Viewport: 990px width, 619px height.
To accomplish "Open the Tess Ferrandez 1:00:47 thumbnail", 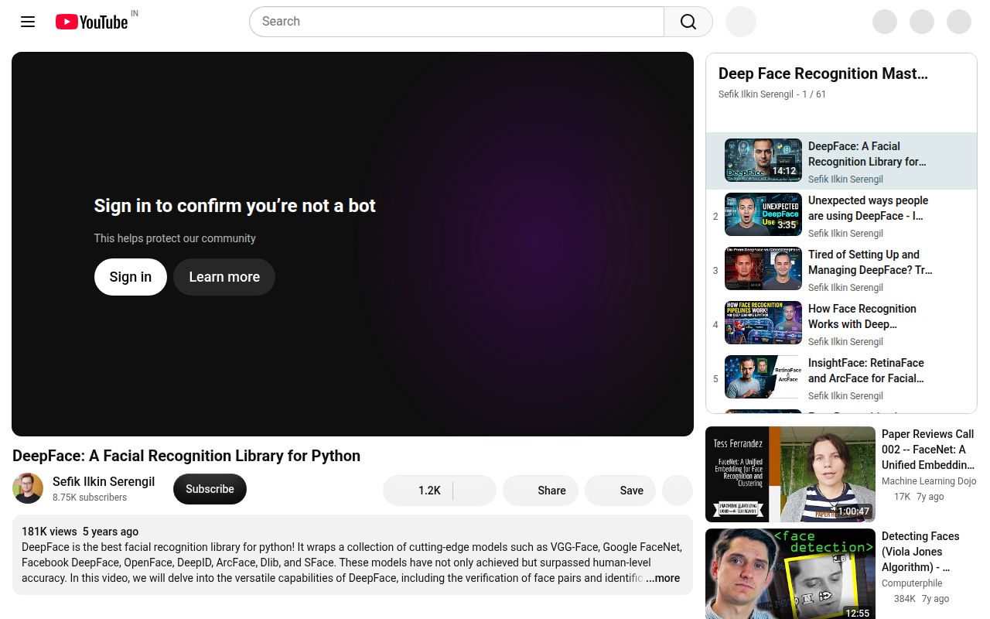I will pos(790,474).
